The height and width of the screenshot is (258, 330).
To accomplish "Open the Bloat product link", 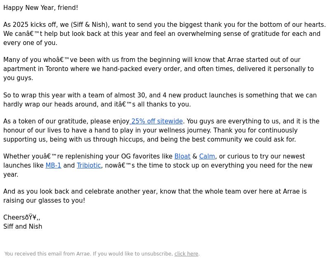I will click(x=182, y=156).
